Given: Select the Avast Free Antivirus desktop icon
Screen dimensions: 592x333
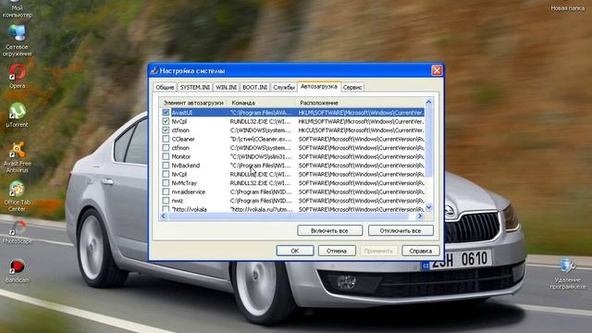Looking at the screenshot, I should coord(18,156).
